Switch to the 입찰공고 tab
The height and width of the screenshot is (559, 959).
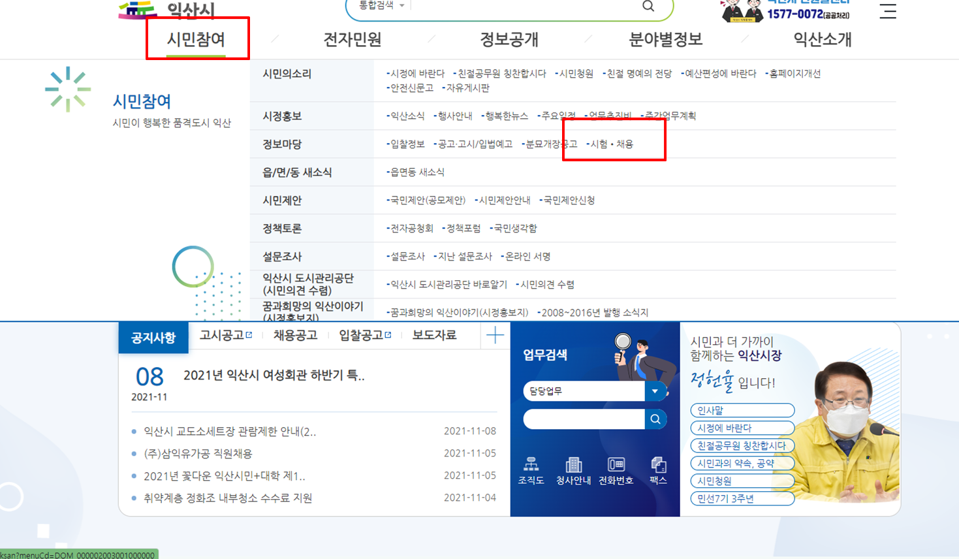pyautogui.click(x=365, y=336)
